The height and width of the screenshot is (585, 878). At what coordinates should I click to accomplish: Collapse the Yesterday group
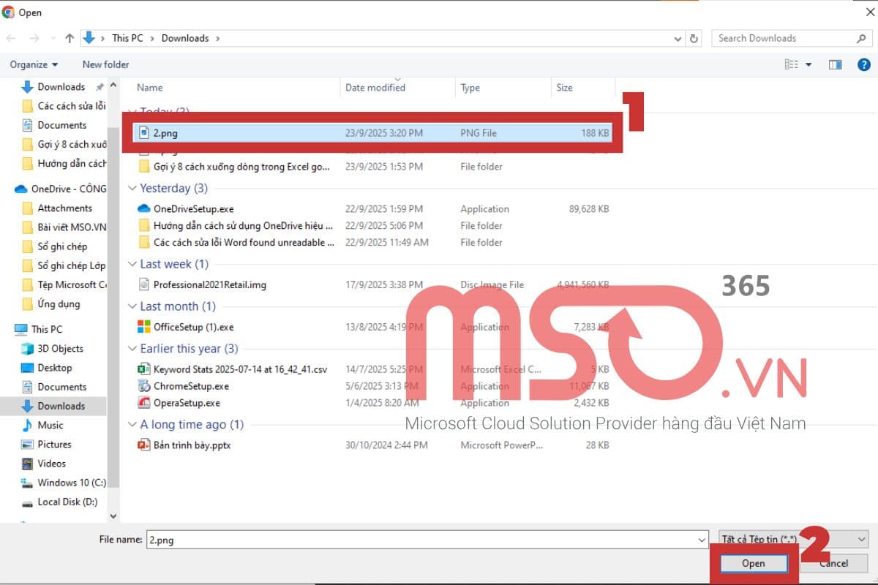point(132,189)
